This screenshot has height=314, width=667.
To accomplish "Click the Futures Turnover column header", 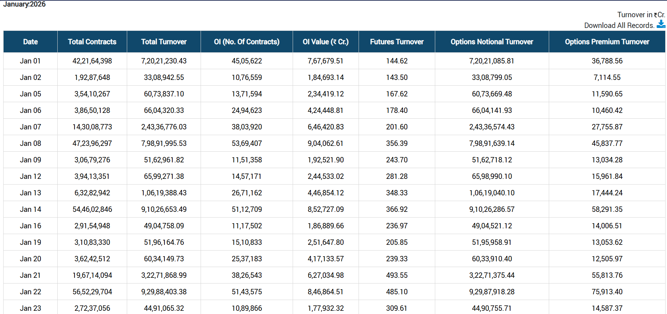I will [x=397, y=42].
